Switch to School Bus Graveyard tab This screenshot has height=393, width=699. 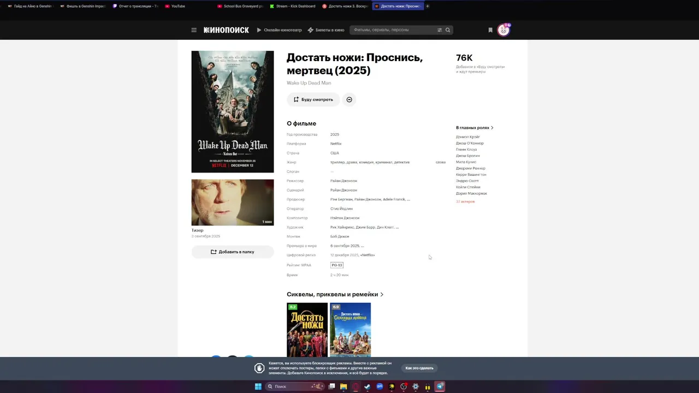coord(240,6)
